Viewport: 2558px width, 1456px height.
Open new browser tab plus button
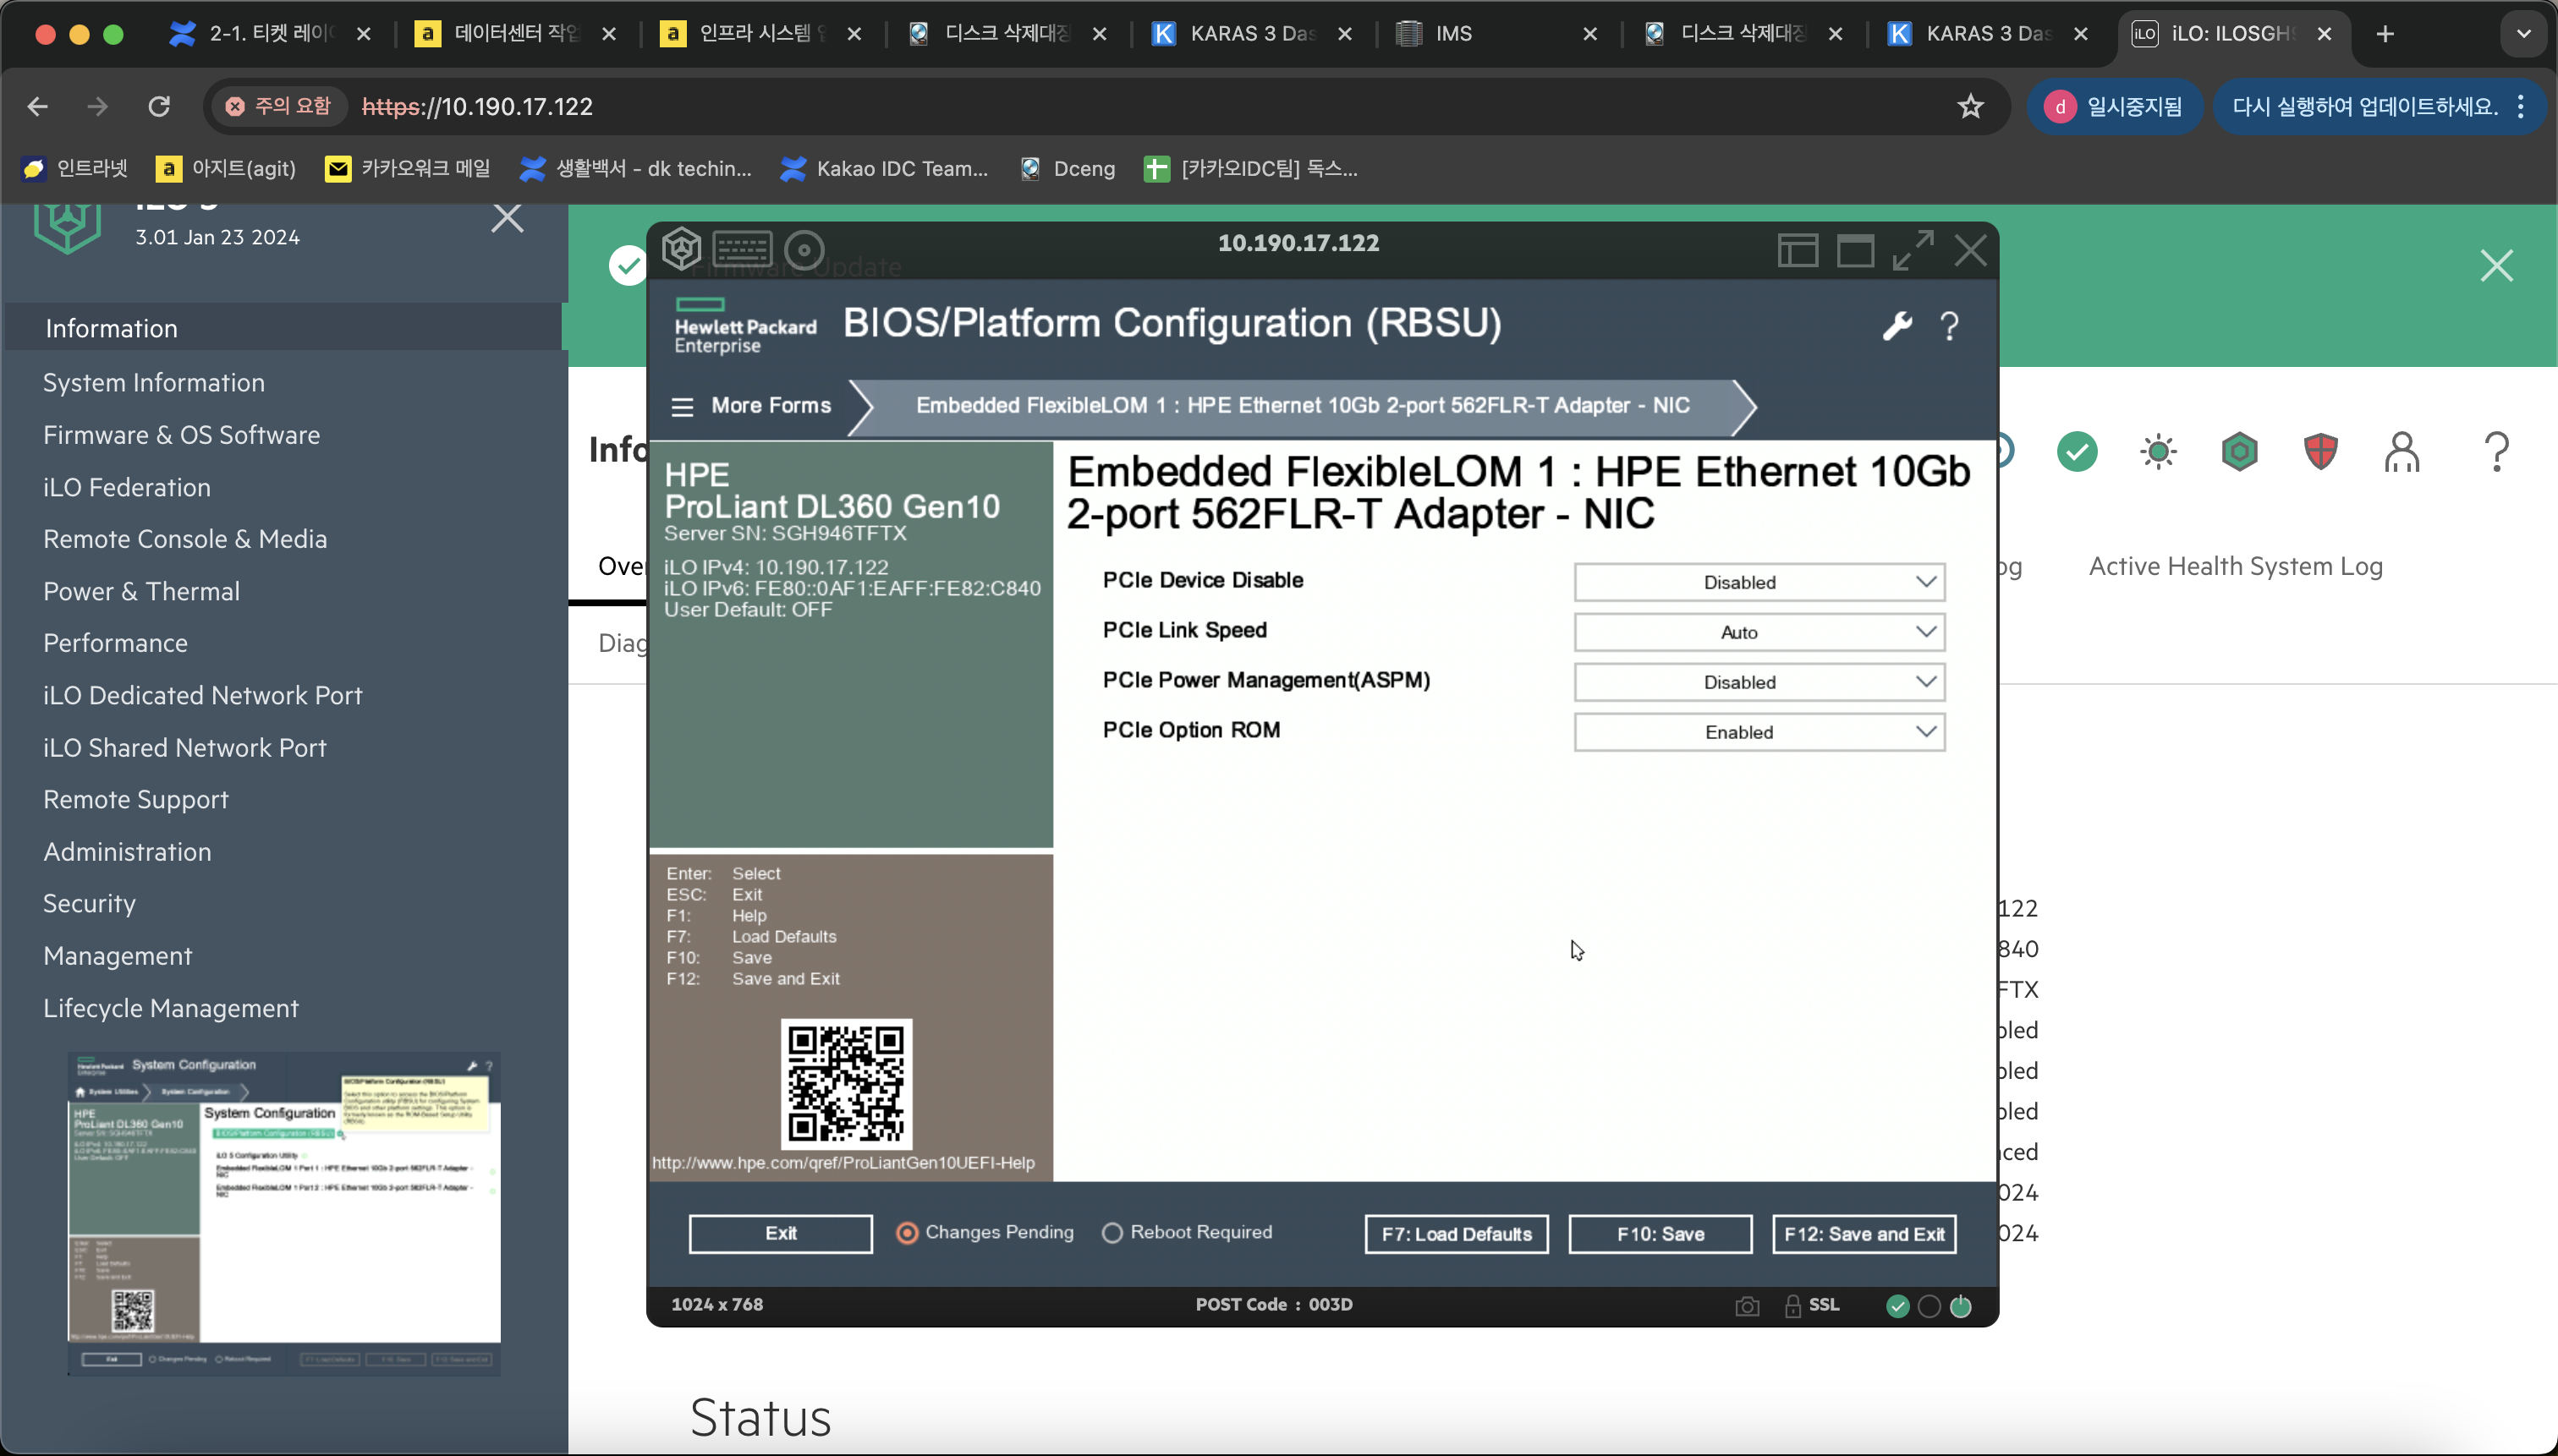pyautogui.click(x=2384, y=34)
